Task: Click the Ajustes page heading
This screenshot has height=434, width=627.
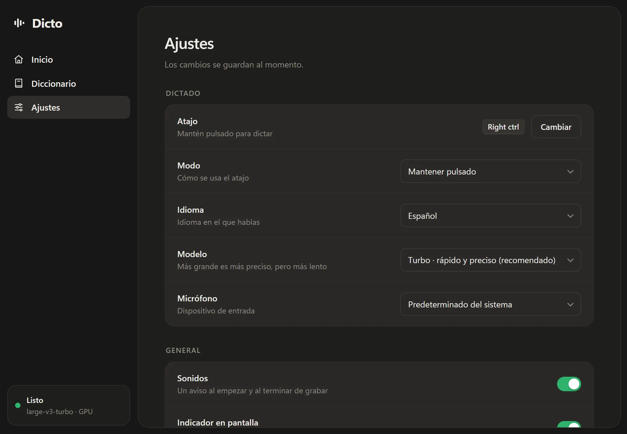Action: [x=189, y=44]
